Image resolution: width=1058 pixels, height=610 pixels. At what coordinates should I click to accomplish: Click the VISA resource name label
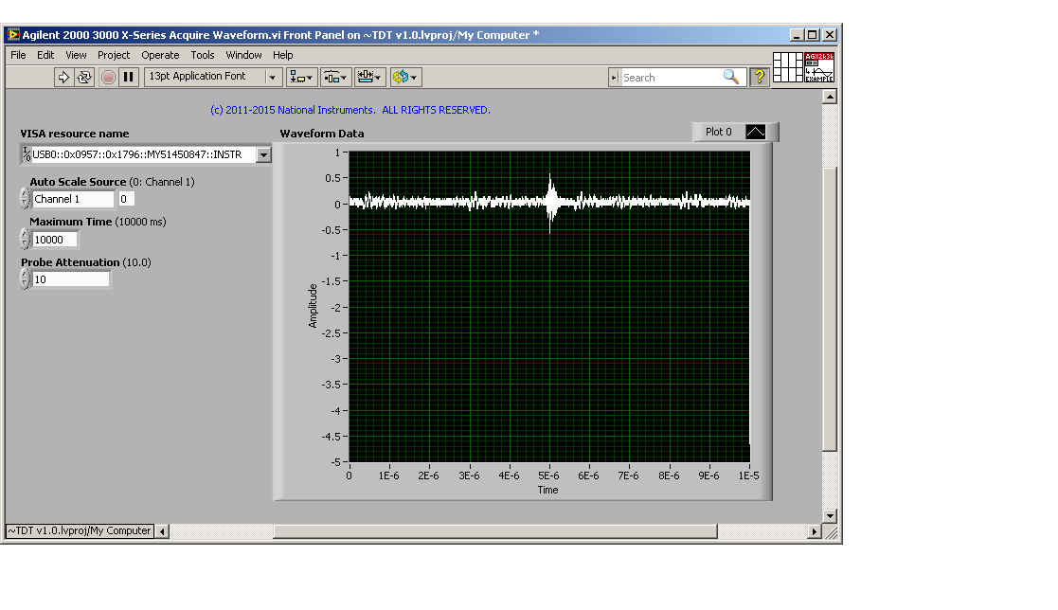(75, 134)
